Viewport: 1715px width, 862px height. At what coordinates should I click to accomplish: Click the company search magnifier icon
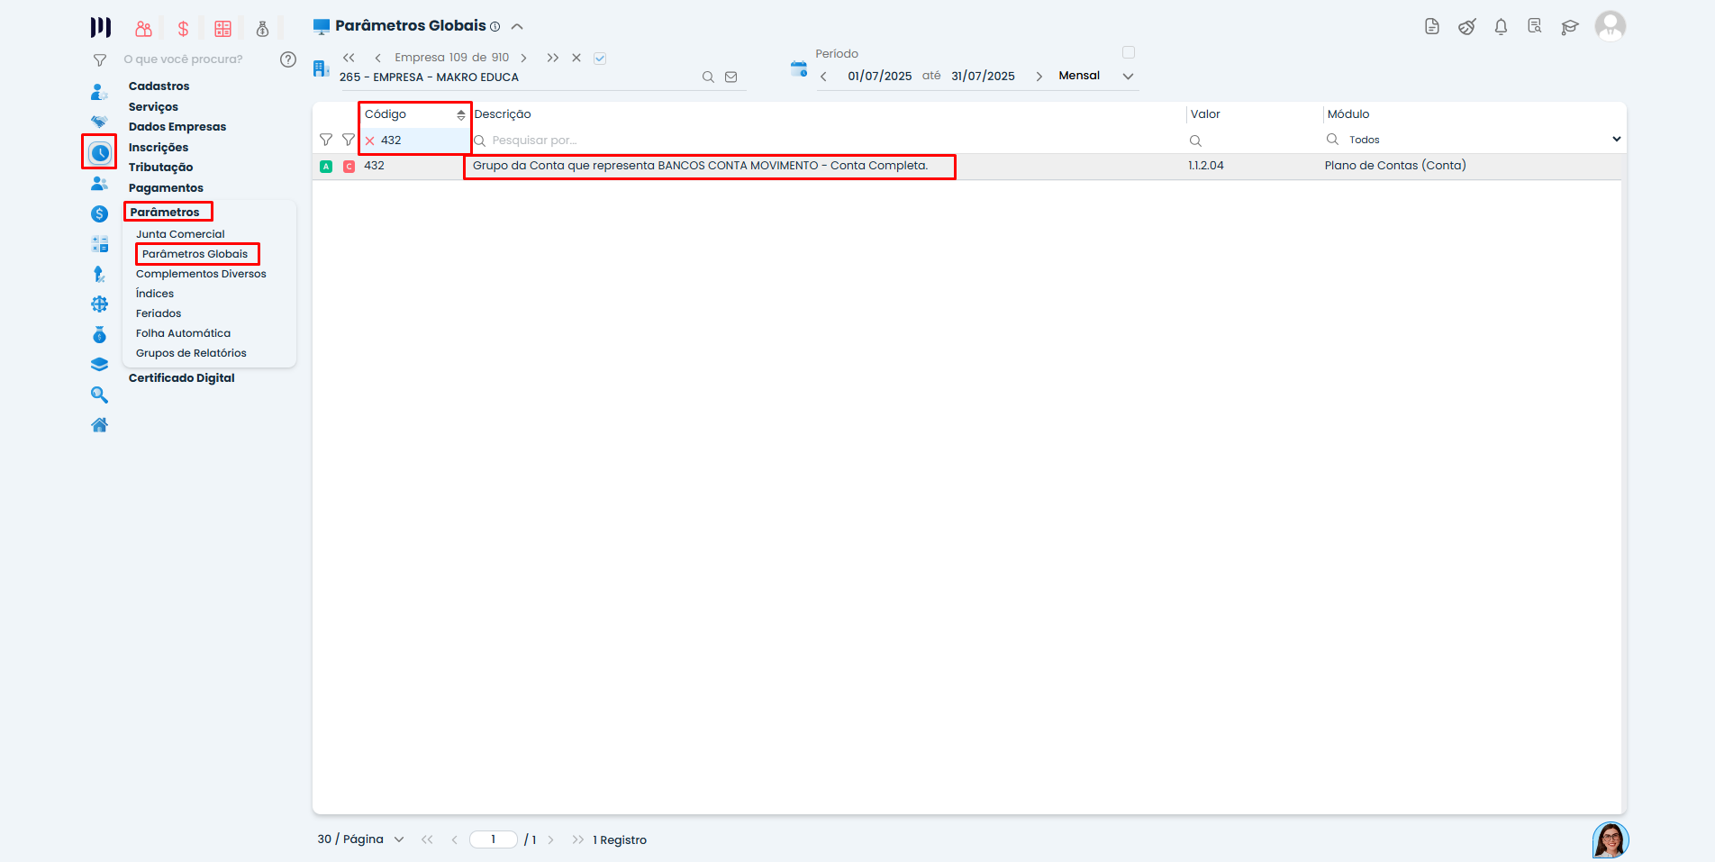708,77
